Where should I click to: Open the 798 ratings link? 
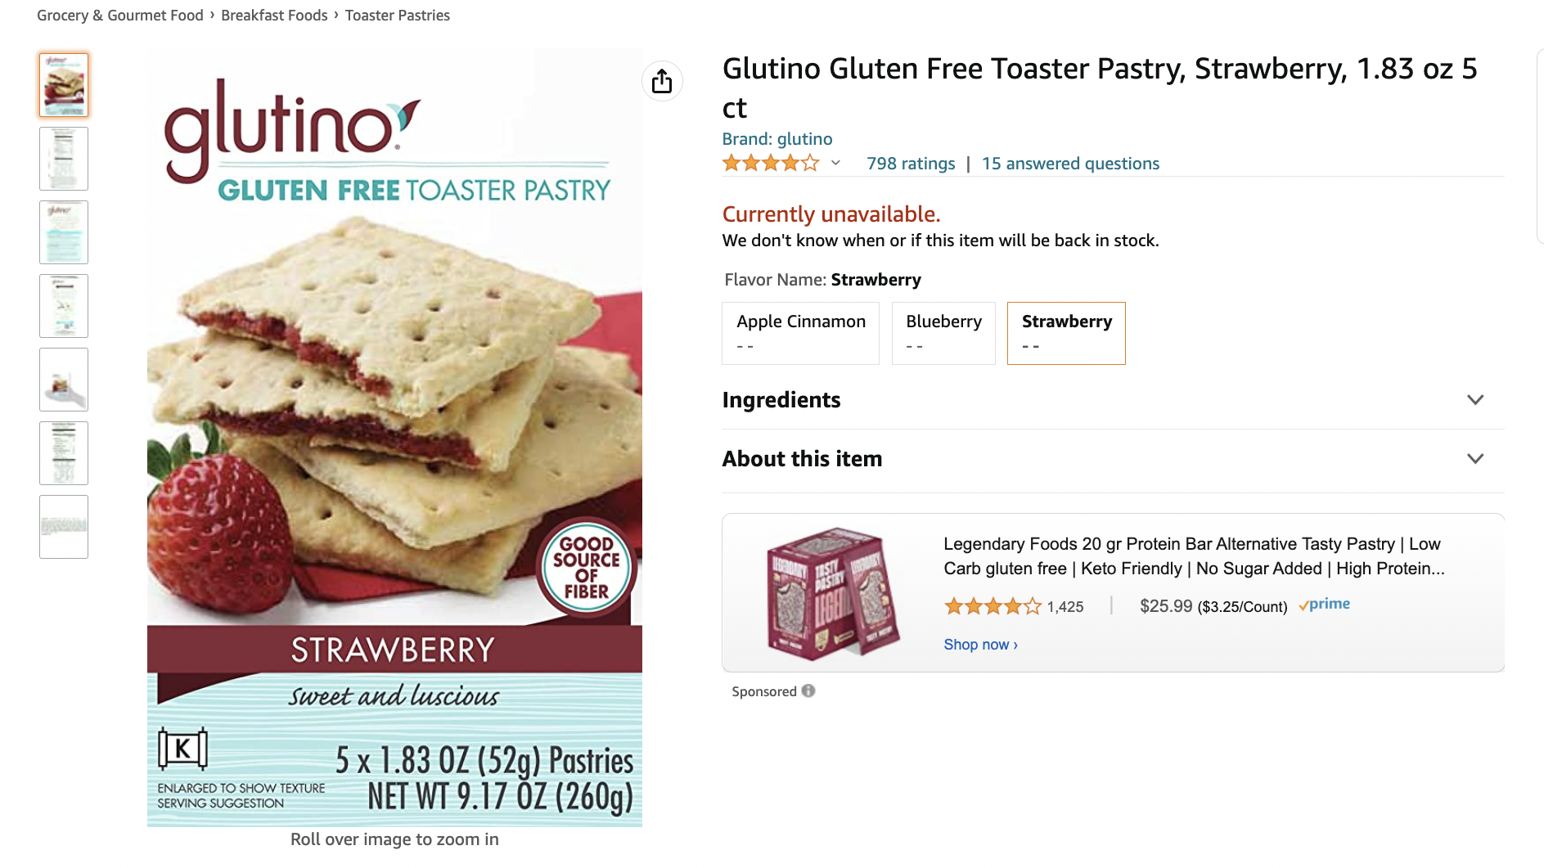coord(911,164)
